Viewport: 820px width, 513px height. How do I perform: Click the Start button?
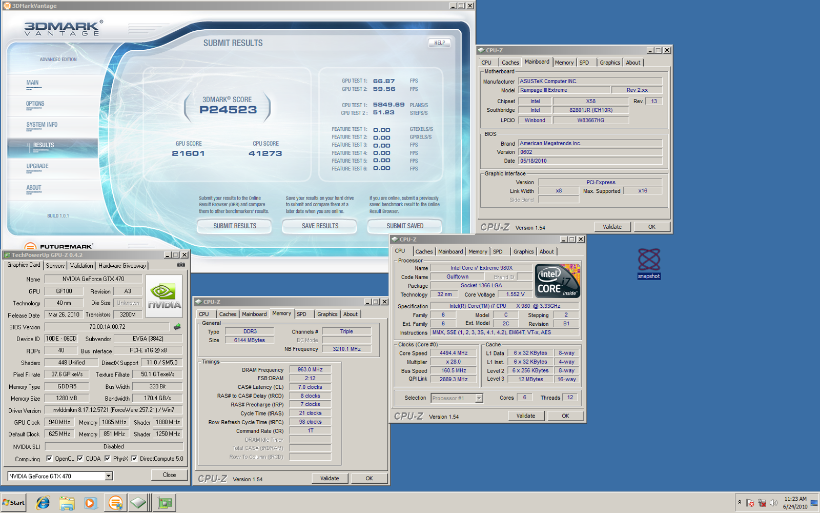[13, 503]
